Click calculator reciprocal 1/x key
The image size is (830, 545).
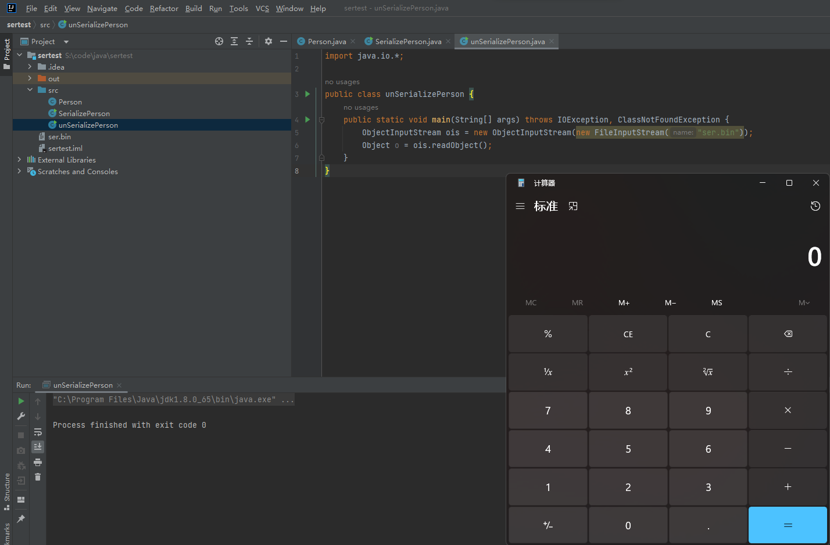pos(548,372)
